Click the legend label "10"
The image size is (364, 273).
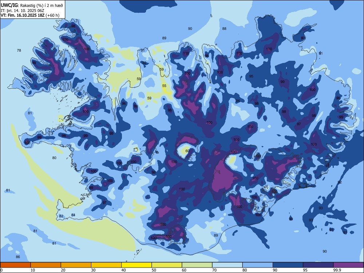point(33,270)
